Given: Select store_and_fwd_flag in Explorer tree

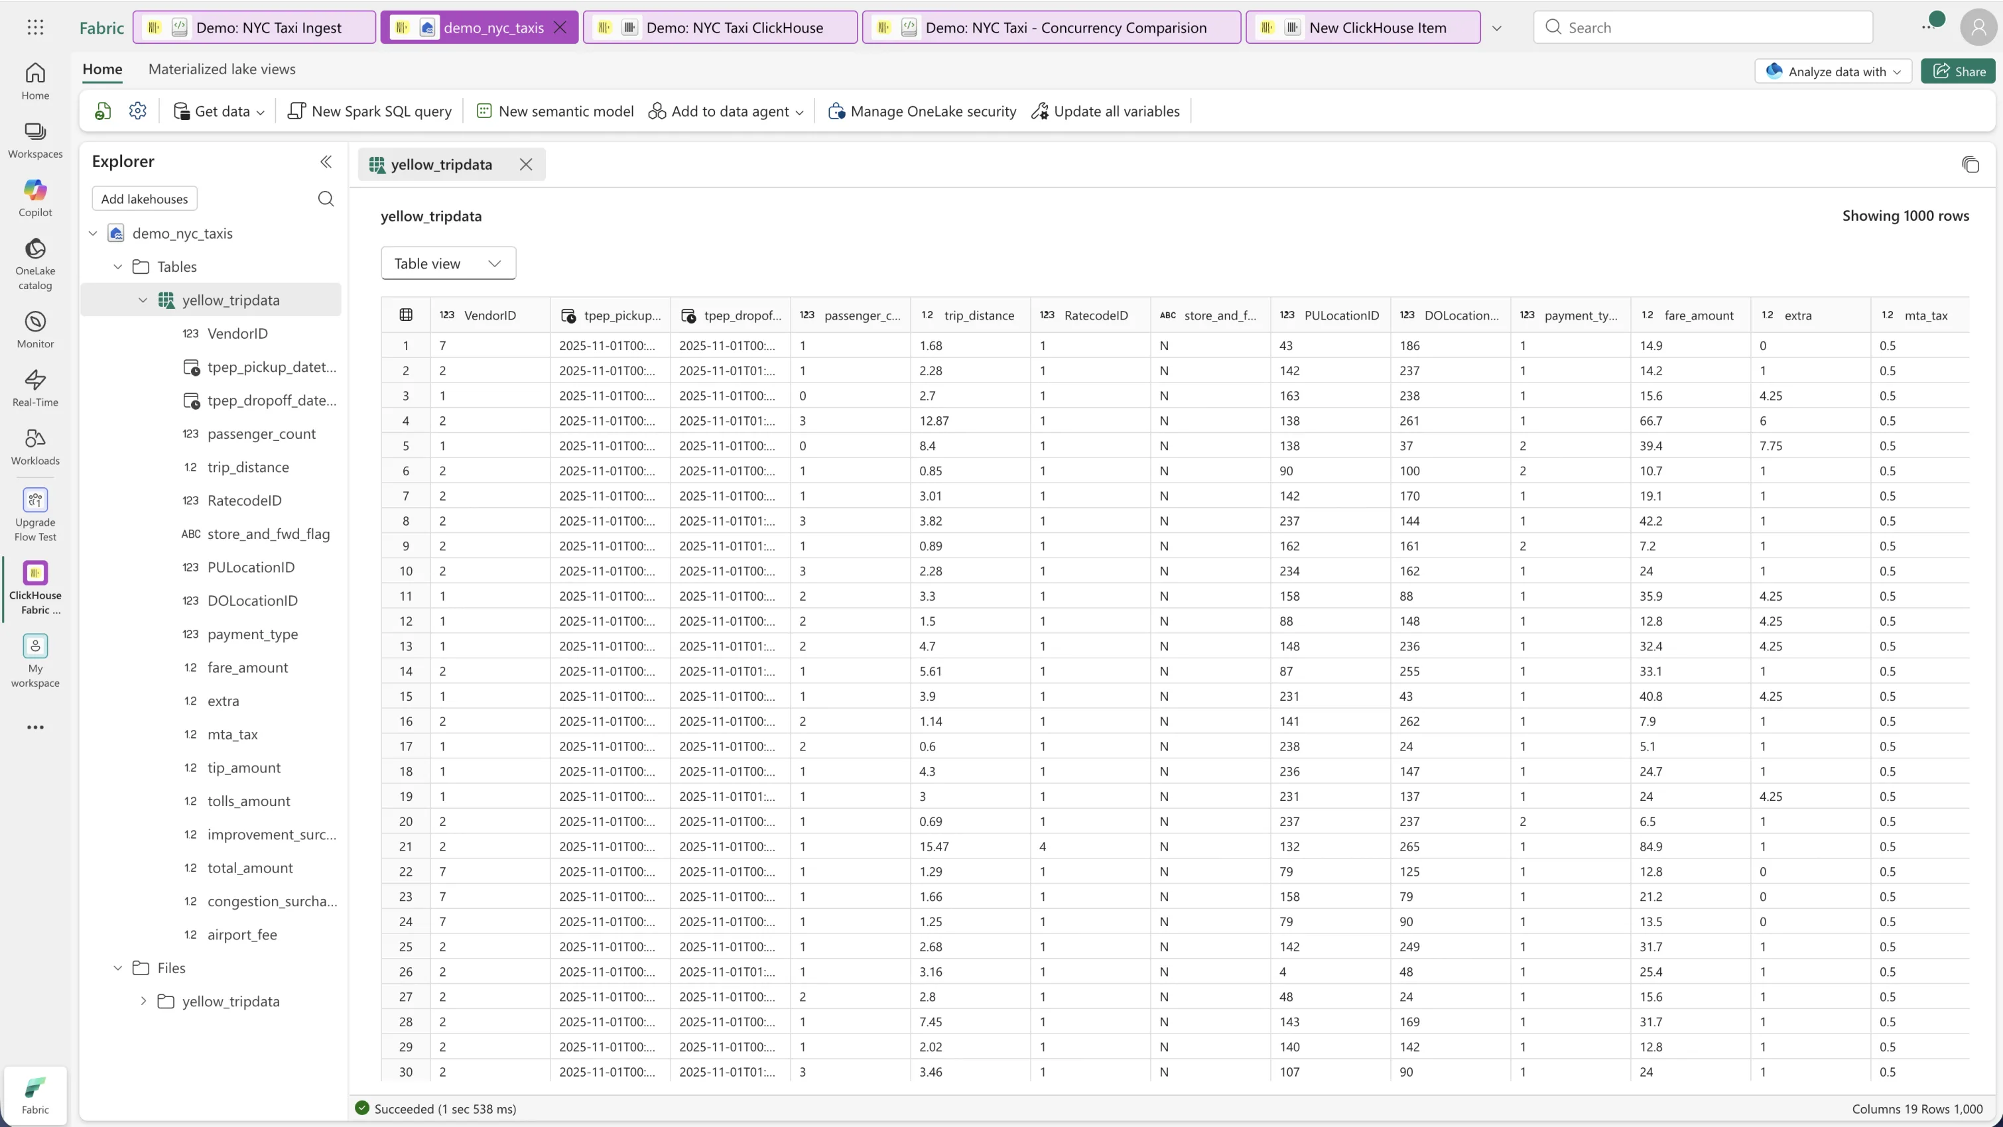Looking at the screenshot, I should click(268, 534).
